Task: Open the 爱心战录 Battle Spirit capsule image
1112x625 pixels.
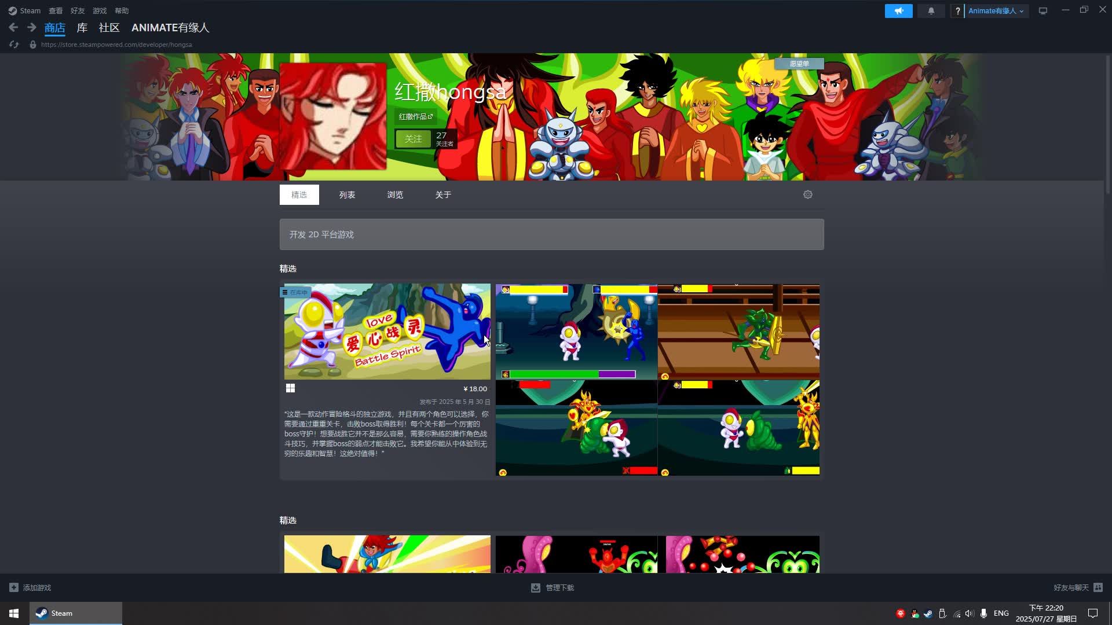Action: point(387,332)
